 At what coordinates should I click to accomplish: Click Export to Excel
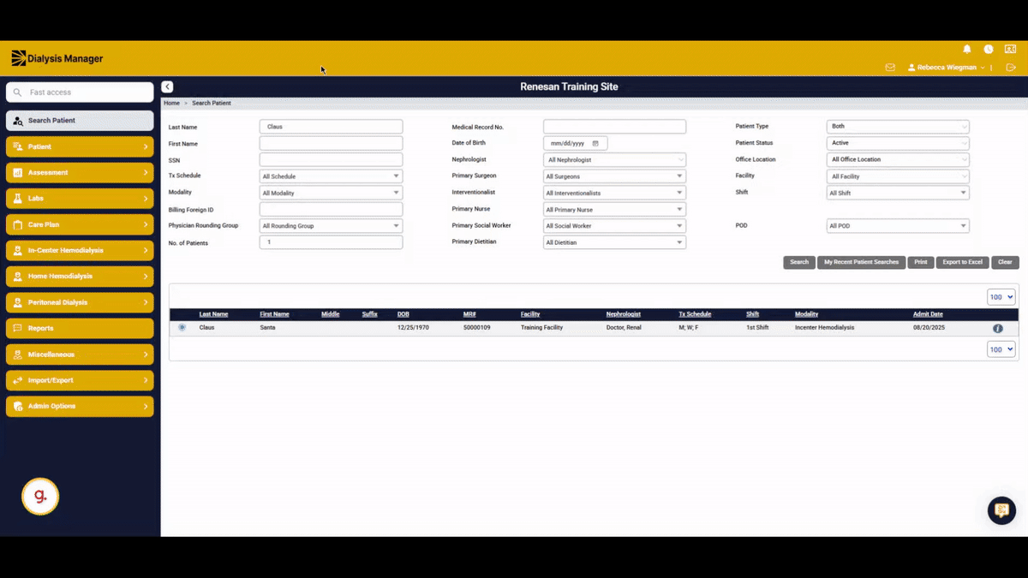(x=963, y=262)
